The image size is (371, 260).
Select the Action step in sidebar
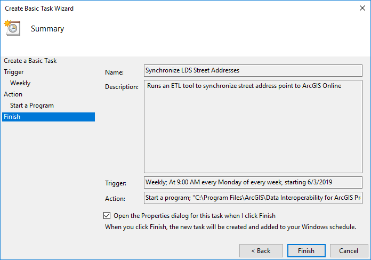point(13,94)
